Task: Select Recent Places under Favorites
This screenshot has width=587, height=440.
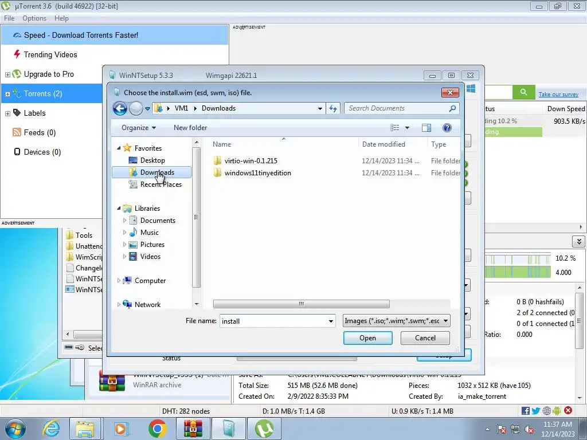Action: 161,184
